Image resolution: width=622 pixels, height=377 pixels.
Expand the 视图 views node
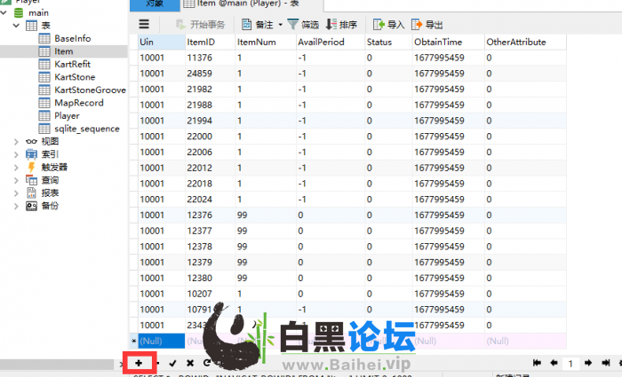click(x=17, y=141)
